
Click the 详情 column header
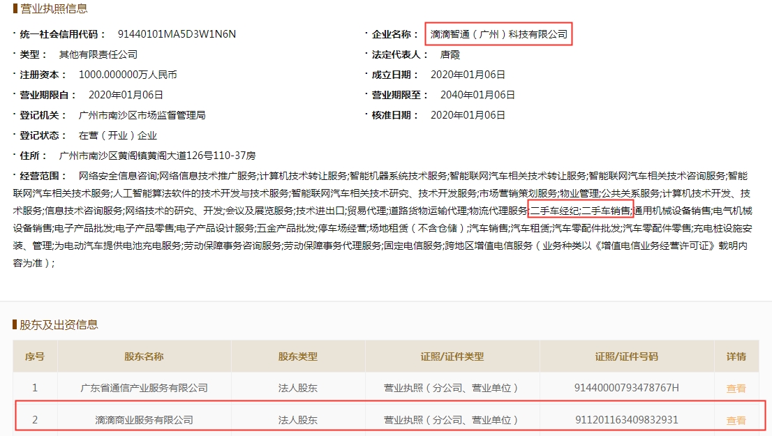coord(736,356)
